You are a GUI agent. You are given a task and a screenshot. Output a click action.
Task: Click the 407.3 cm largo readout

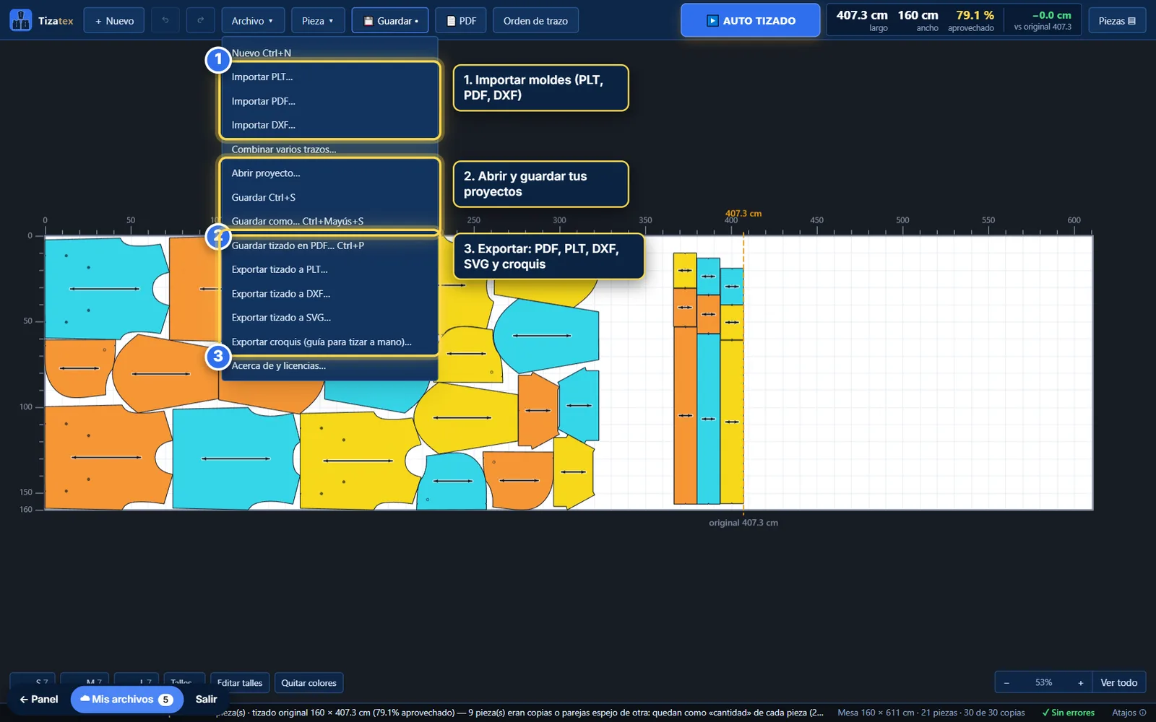tap(862, 20)
